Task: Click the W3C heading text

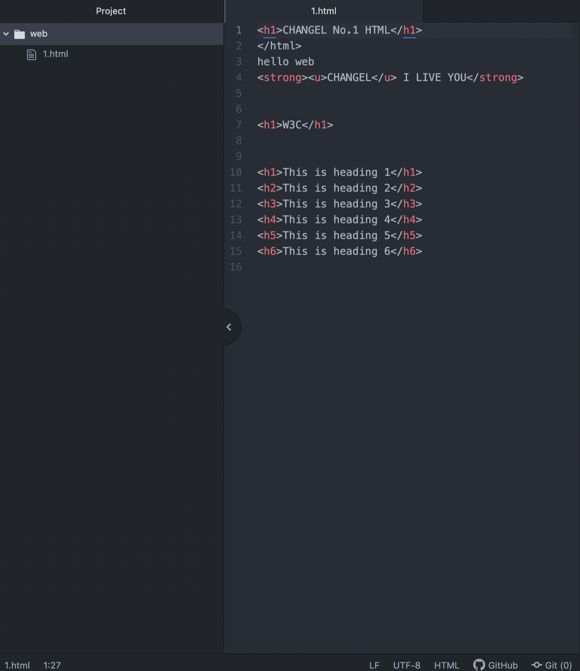Action: click(x=292, y=125)
